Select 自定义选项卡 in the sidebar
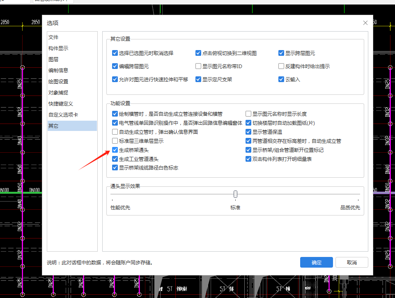Screen dimensions: 395x298 72,115
